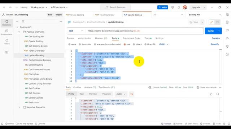The image size is (231, 129).
Task: Click the edit pencil icon
Action: click(212, 22)
